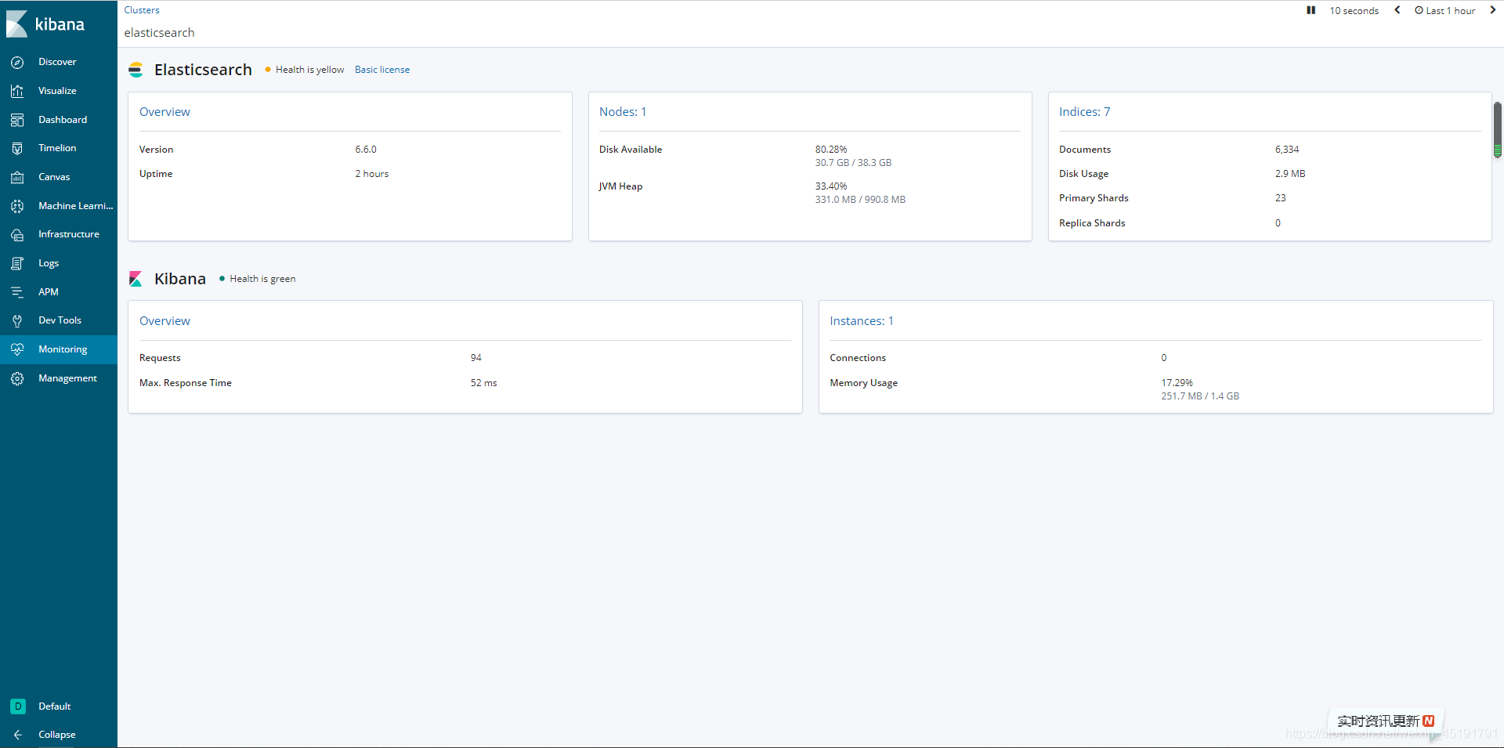Go to Visualize menu item
Image resolution: width=1504 pixels, height=748 pixels.
(x=57, y=91)
